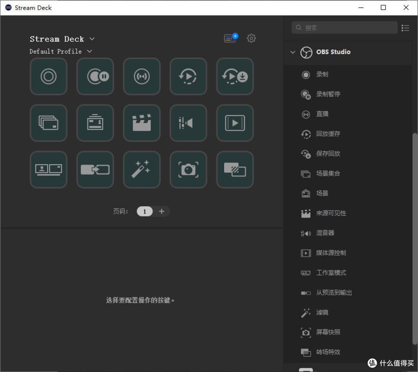Choose the 场景集合 action in the list
Image resolution: width=418 pixels, height=372 pixels.
348,173
